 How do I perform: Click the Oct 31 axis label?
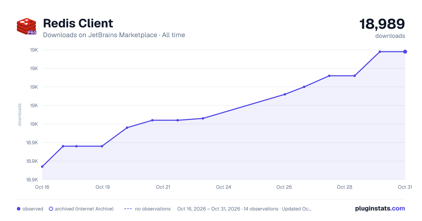point(405,187)
